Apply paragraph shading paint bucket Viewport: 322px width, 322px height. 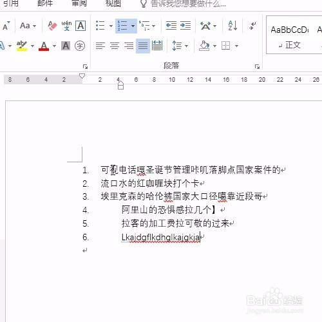(205, 46)
